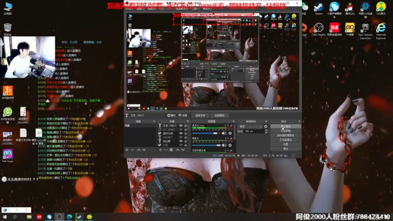This screenshot has width=393, height=221.
Task: Open 属性 properties in source toolbar
Action: point(171,115)
